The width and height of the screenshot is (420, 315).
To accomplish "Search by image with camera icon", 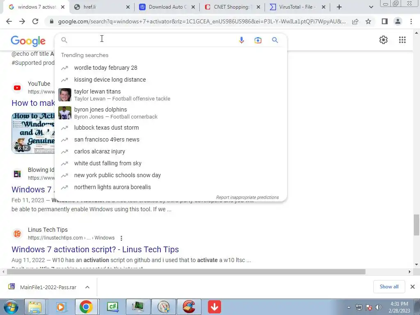I will click(258, 40).
